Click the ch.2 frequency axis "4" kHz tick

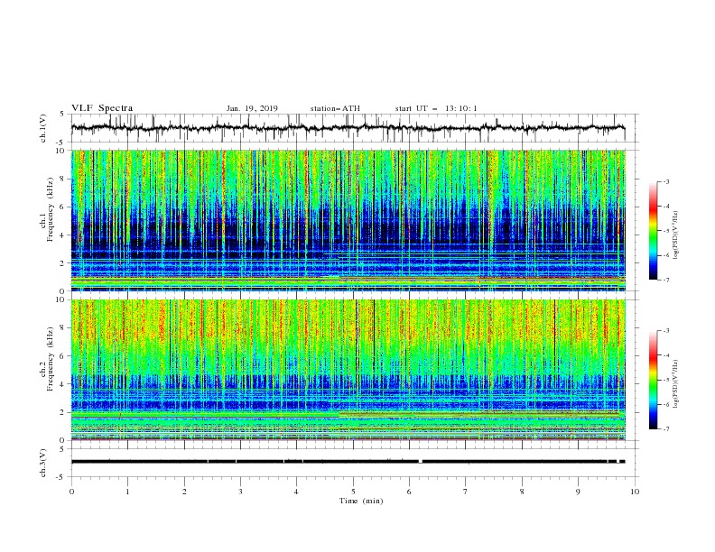[x=63, y=384]
